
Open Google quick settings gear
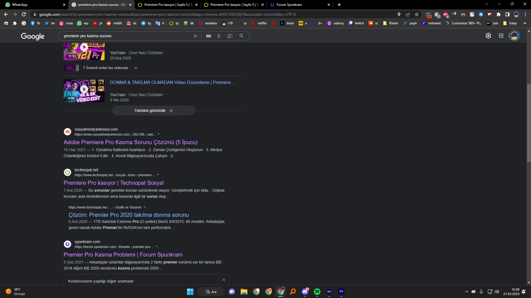click(x=488, y=36)
